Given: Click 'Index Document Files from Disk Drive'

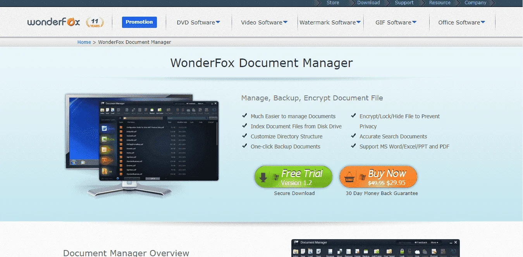Looking at the screenshot, I should (x=296, y=126).
